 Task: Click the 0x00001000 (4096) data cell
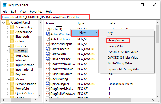[x=121, y=84]
